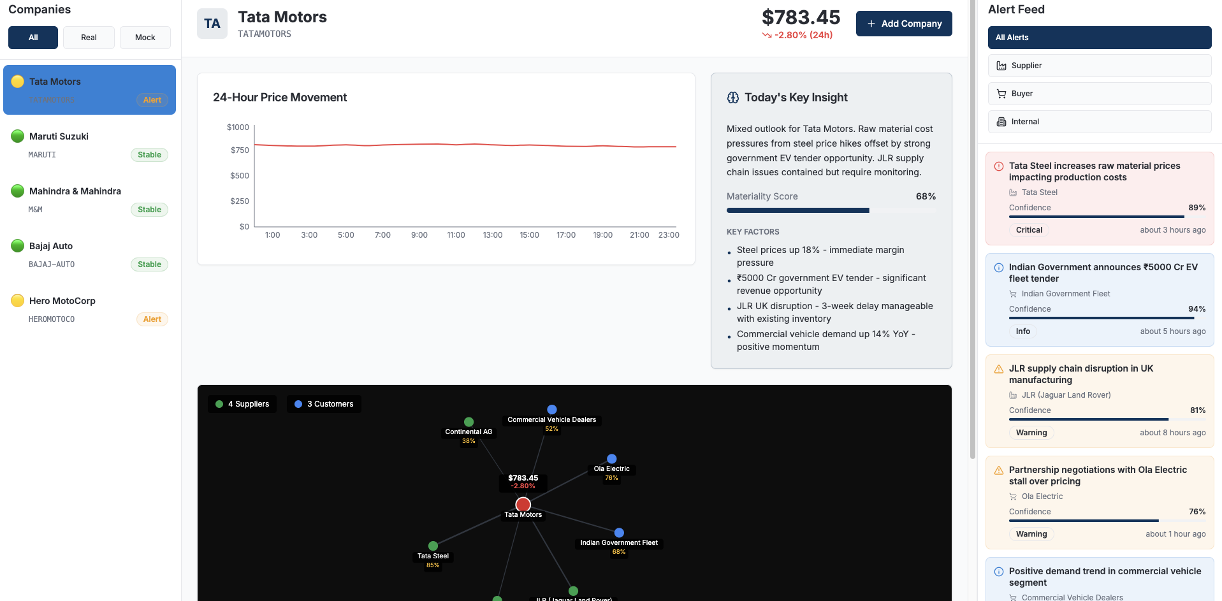Click the warning triangle on JLR supply chain alert

pos(999,369)
